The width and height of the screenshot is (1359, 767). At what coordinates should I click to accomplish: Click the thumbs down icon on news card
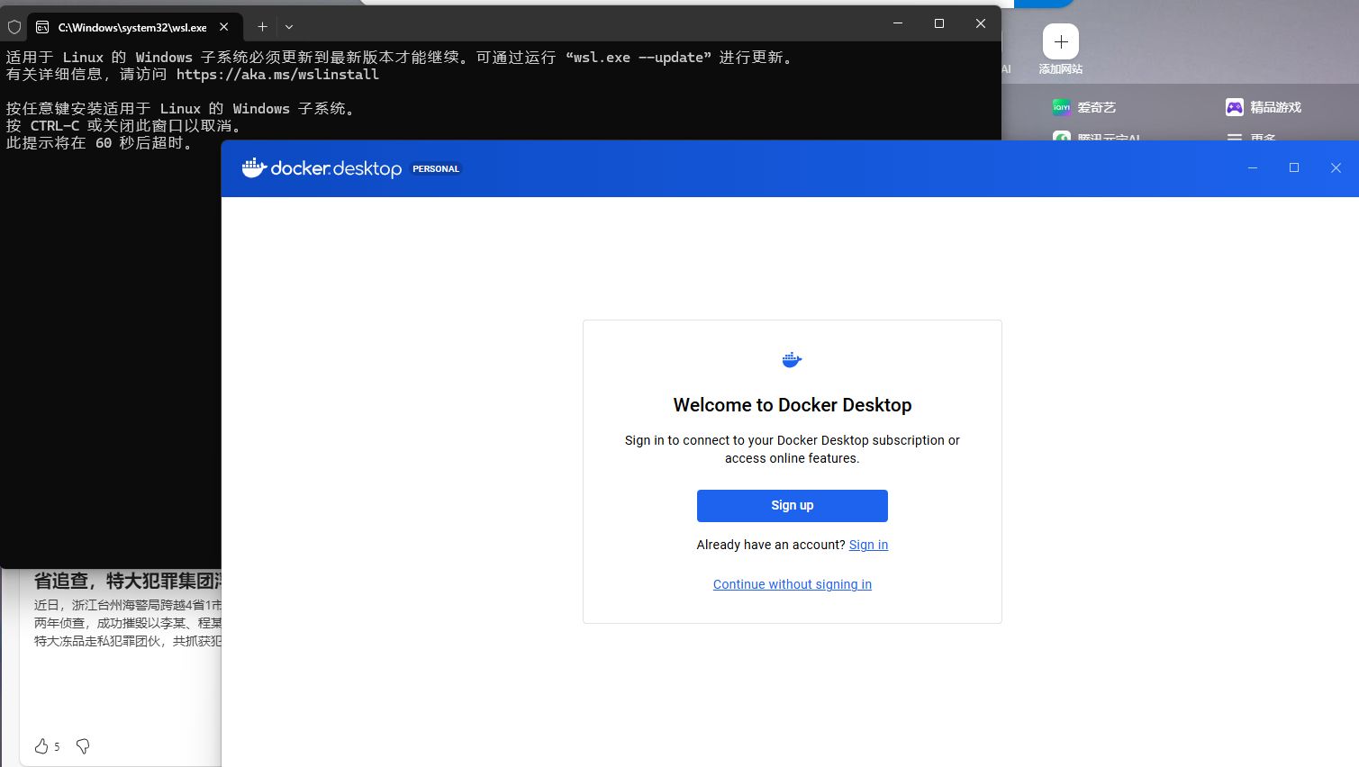pos(83,746)
